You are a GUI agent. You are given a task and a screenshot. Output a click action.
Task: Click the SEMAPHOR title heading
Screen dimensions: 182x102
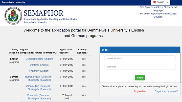[43, 13]
